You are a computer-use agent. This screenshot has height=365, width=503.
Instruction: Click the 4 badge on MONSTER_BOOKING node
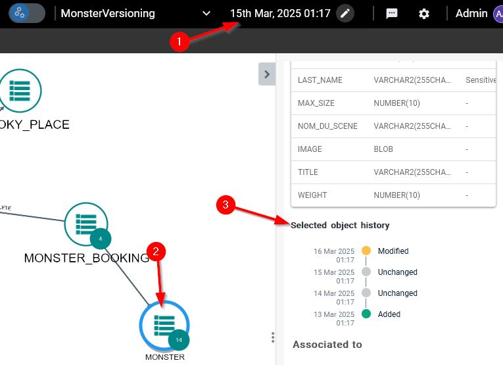(x=101, y=238)
